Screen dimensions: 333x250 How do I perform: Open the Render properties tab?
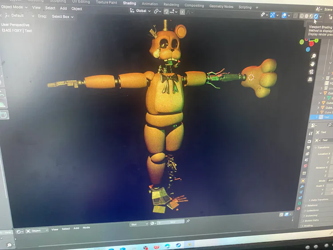[x=309, y=141]
